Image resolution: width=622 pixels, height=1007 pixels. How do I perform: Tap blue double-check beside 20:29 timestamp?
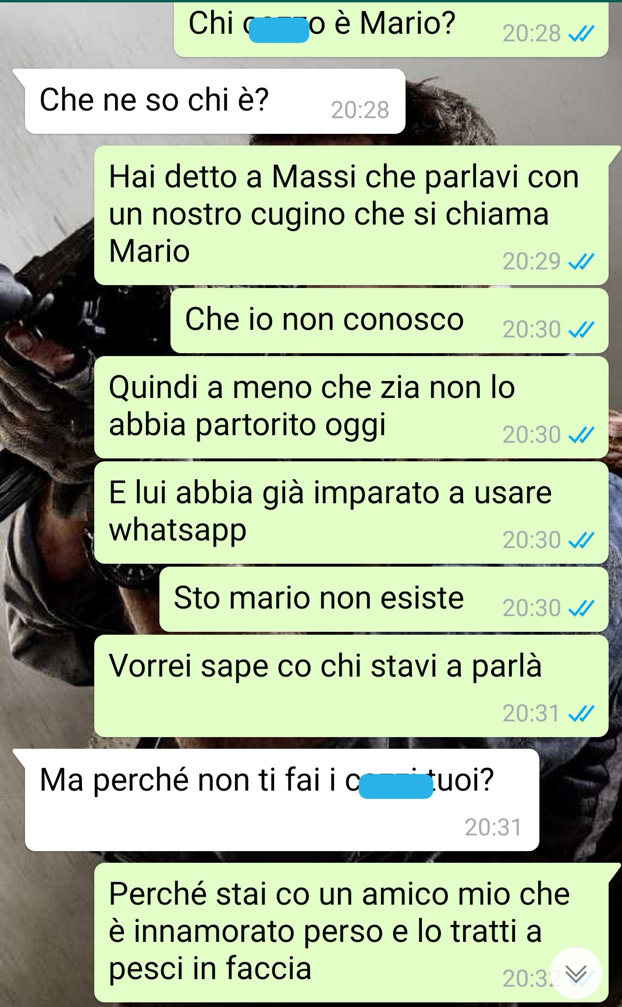[x=581, y=263]
